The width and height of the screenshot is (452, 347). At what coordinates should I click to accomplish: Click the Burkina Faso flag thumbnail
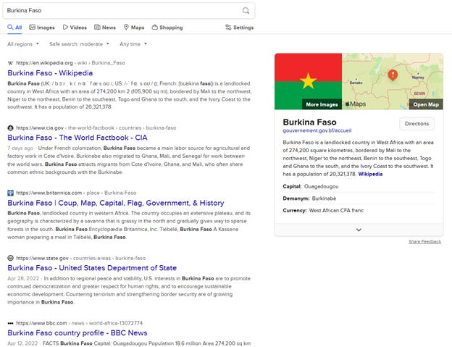tap(308, 81)
